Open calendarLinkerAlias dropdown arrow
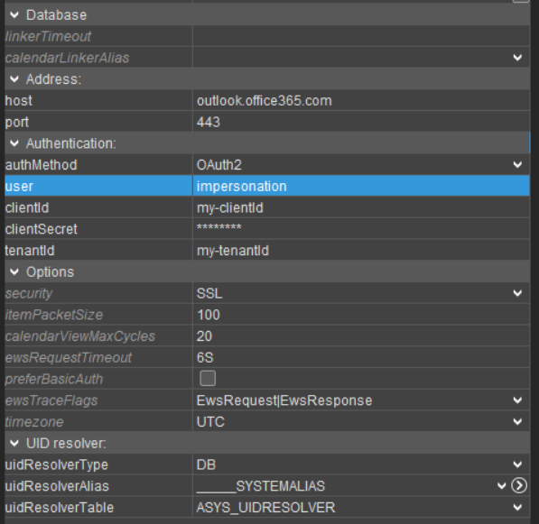Viewport: 539px width, 524px height. pos(517,58)
